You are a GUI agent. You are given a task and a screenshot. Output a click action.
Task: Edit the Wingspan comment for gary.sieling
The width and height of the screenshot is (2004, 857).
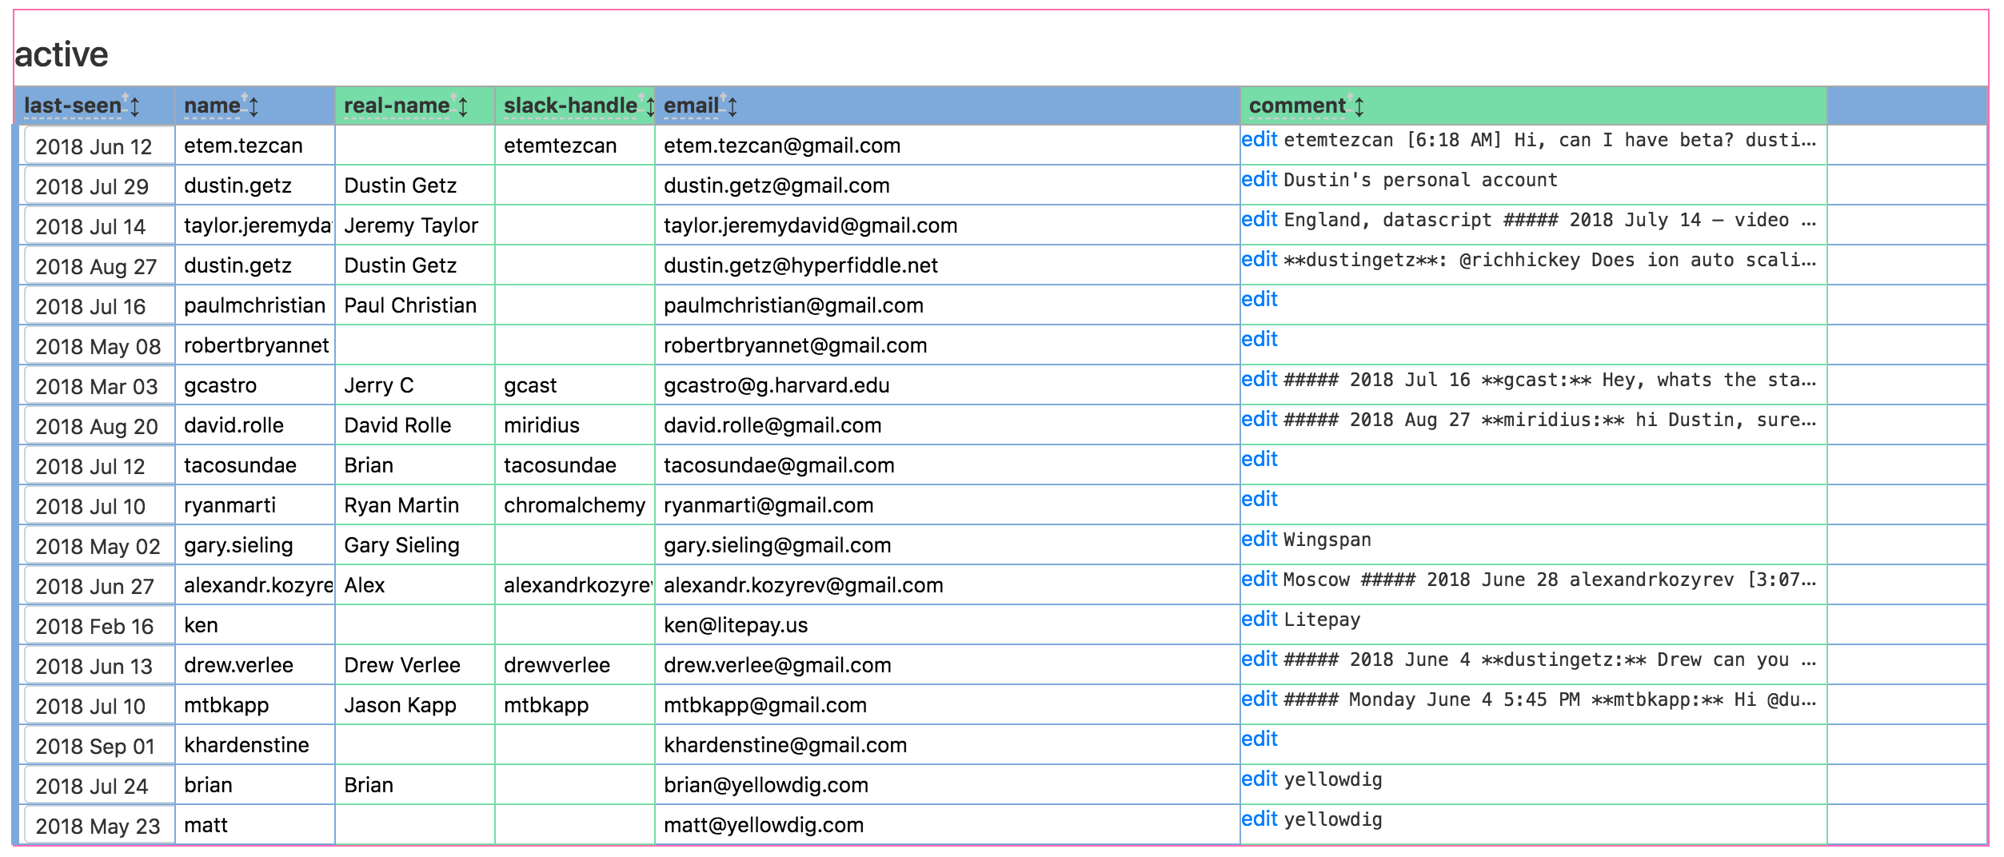[x=1259, y=540]
